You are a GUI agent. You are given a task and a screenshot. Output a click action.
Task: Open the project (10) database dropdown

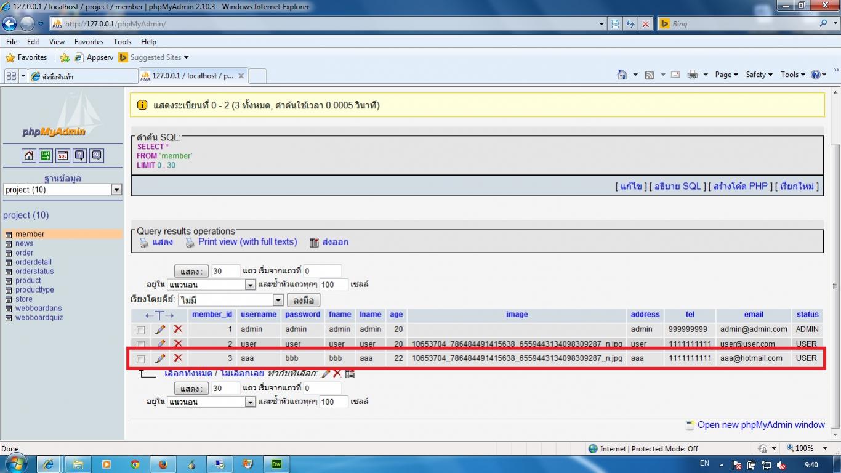(x=116, y=190)
